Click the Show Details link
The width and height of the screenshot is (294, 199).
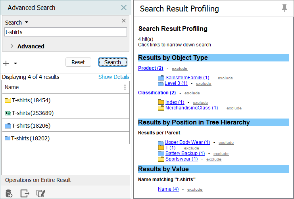(113, 77)
